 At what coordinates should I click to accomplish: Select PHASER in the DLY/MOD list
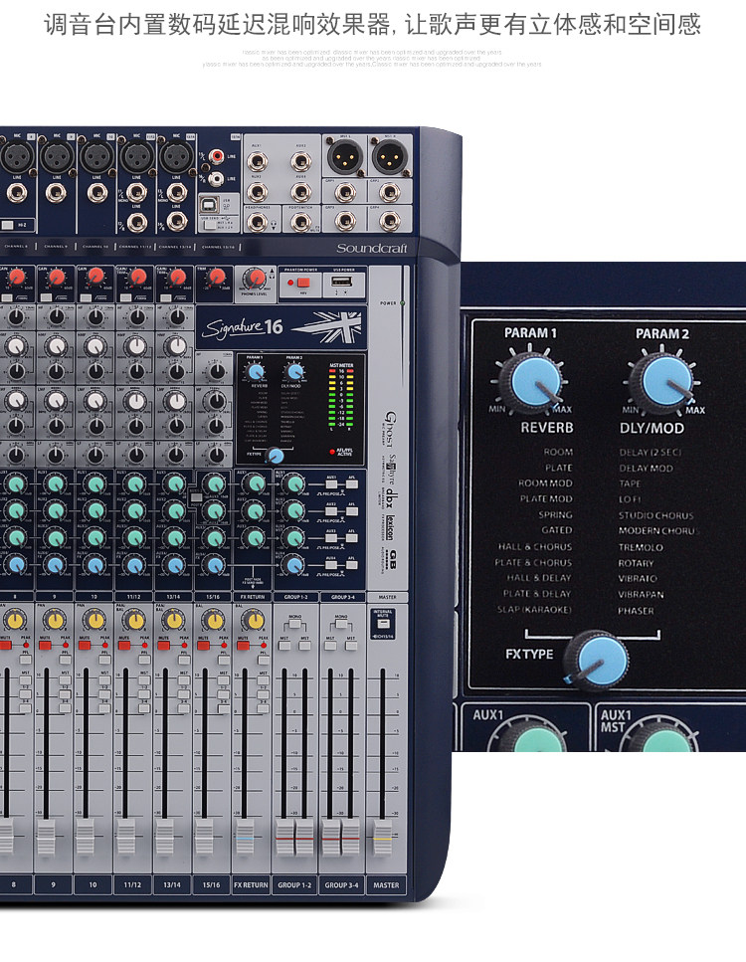(636, 611)
